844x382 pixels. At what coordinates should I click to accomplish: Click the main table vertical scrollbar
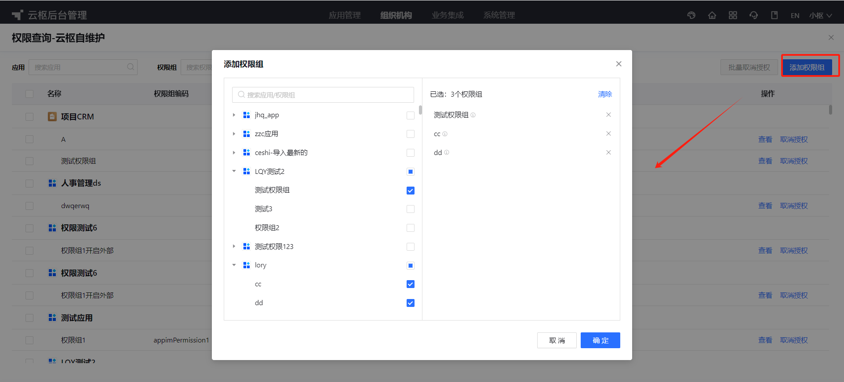(x=830, y=109)
